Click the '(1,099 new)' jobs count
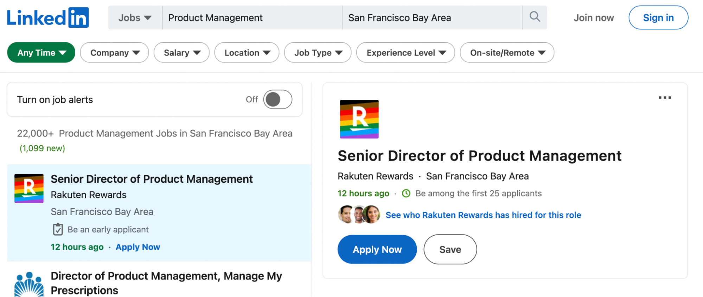The height and width of the screenshot is (297, 703). click(x=42, y=148)
